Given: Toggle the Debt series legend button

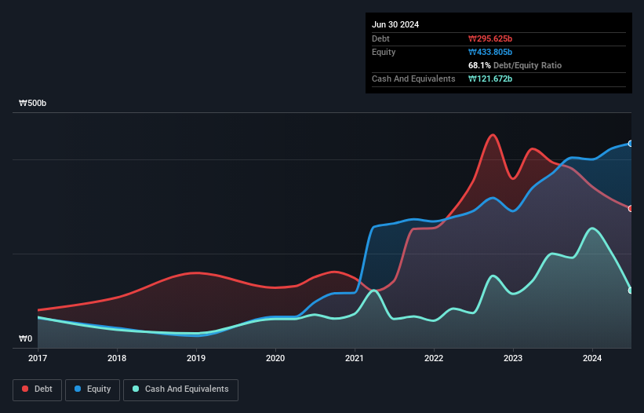Looking at the screenshot, I should pyautogui.click(x=38, y=389).
